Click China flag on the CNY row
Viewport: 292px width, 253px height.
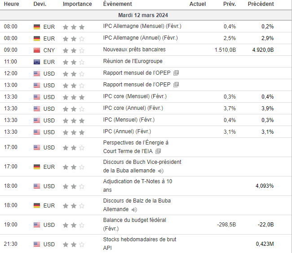37,50
